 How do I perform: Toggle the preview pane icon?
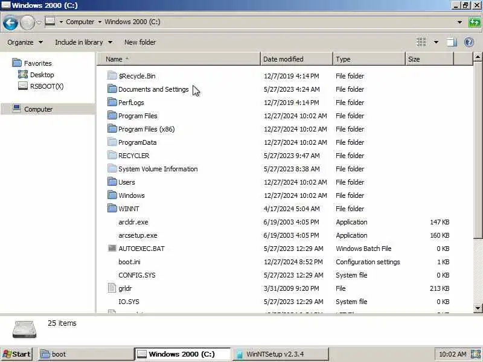452,42
